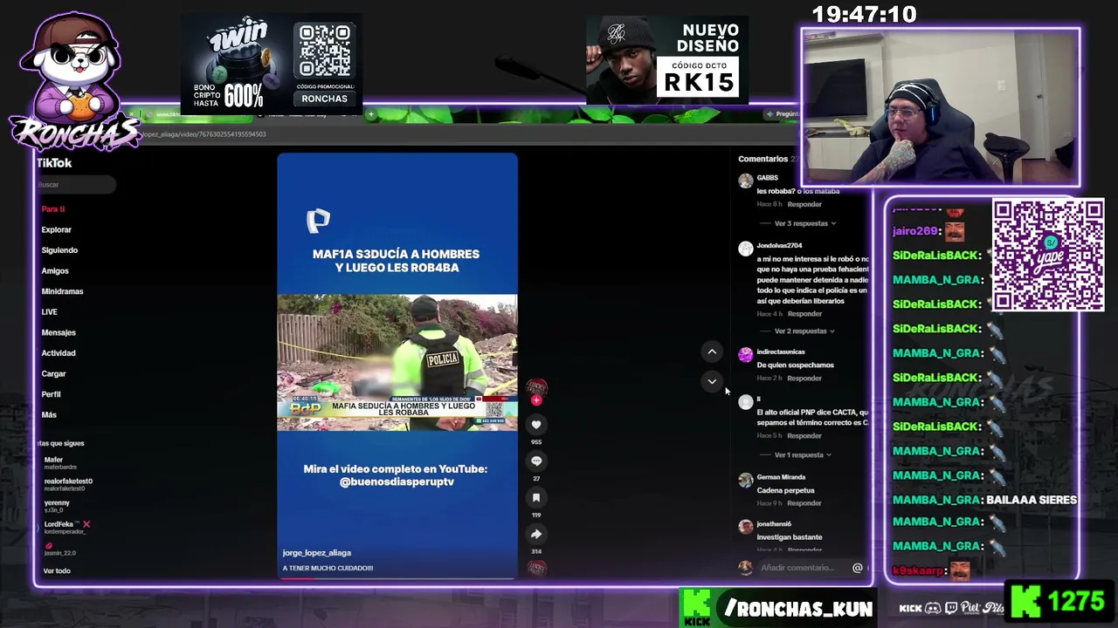
Task: Click the TikTok logo
Action: click(54, 163)
